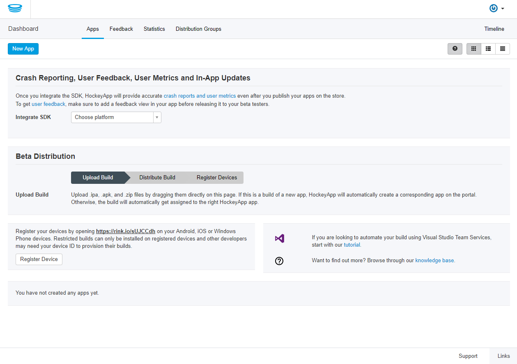Click the knowledge base question icon

coord(279,261)
